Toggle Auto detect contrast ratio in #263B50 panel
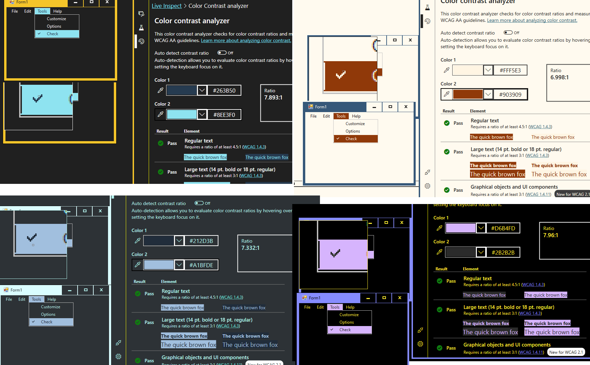This screenshot has width=590, height=365. tap(222, 53)
